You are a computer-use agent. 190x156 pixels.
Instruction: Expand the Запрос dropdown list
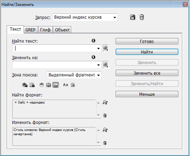click(115, 17)
